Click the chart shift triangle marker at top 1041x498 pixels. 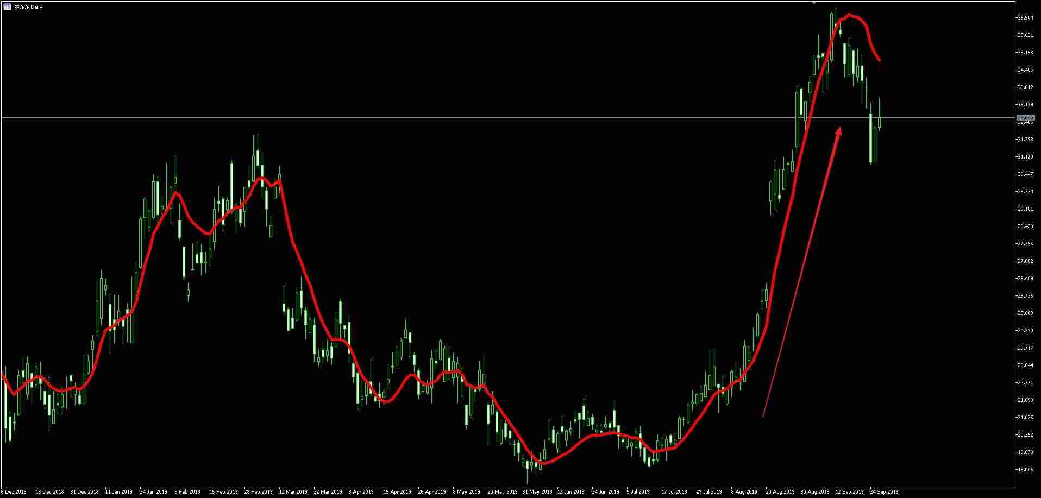(x=814, y=3)
